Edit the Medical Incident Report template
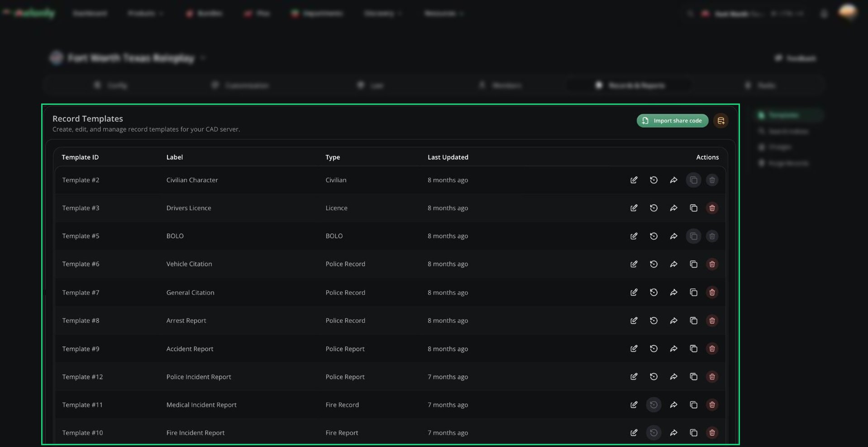The width and height of the screenshot is (868, 447). [634, 405]
